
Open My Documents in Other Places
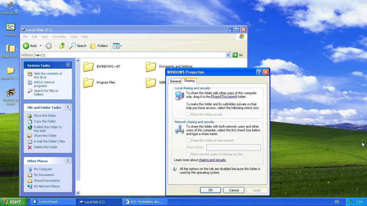click(44, 175)
